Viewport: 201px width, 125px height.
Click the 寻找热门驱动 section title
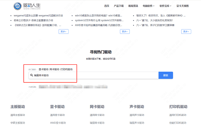(x=100, y=52)
